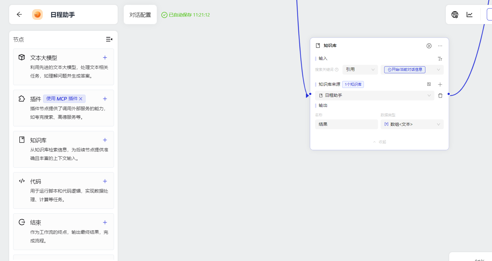The height and width of the screenshot is (261, 492).
Task: Select the 代码 node card title
Action: [x=35, y=181]
